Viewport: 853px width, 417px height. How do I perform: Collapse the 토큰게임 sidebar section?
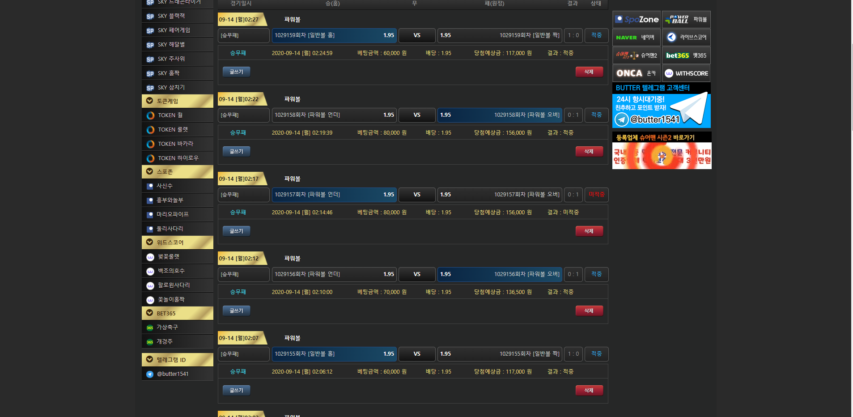click(178, 101)
